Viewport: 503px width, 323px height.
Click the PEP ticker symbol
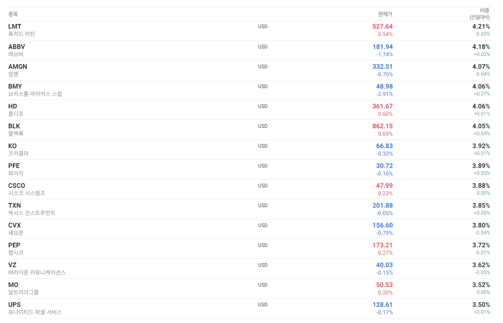[x=14, y=245]
